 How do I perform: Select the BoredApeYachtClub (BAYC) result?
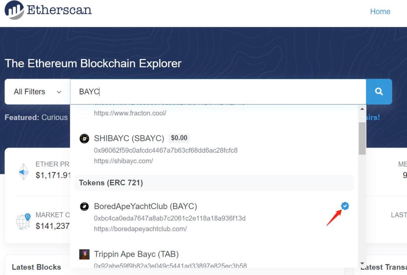(146, 207)
